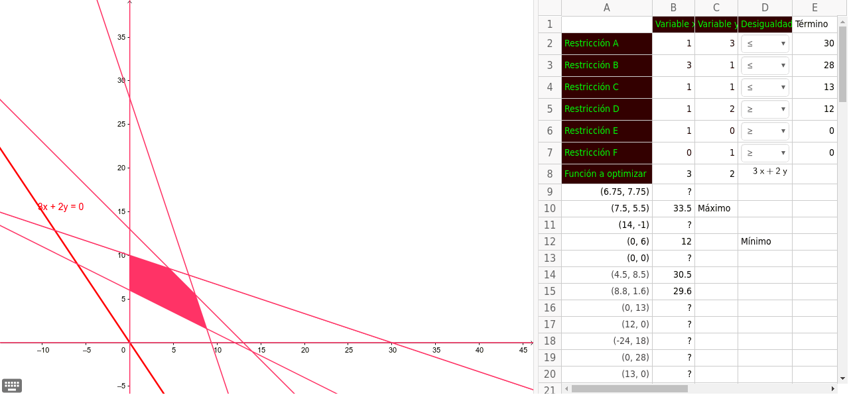Select the 29.6 value cell
Viewport: 849px width, 395px height.
tap(673, 292)
